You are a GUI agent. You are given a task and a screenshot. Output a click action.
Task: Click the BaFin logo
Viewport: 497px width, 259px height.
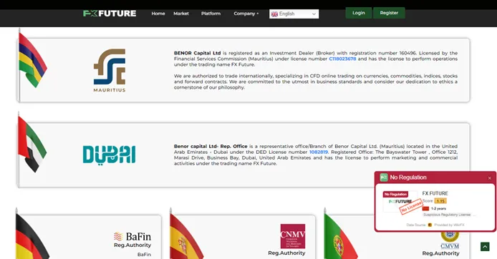pyautogui.click(x=132, y=237)
